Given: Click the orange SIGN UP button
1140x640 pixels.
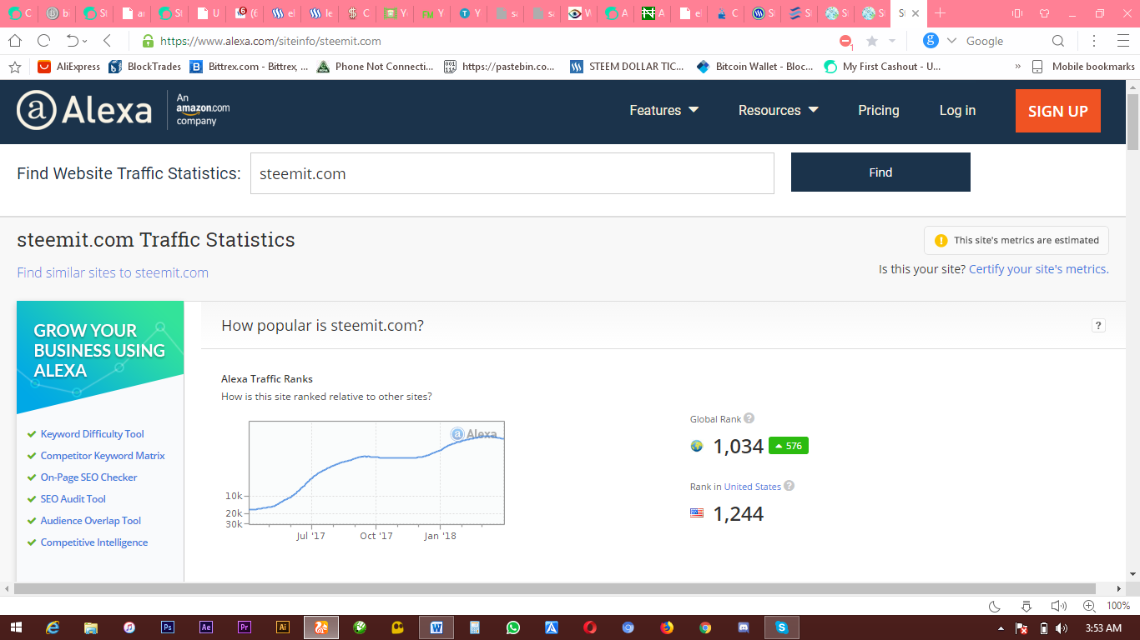Looking at the screenshot, I should click(x=1058, y=111).
